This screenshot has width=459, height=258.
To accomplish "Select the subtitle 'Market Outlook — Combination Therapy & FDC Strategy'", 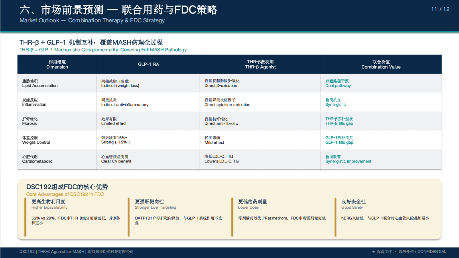I will coord(92,20).
